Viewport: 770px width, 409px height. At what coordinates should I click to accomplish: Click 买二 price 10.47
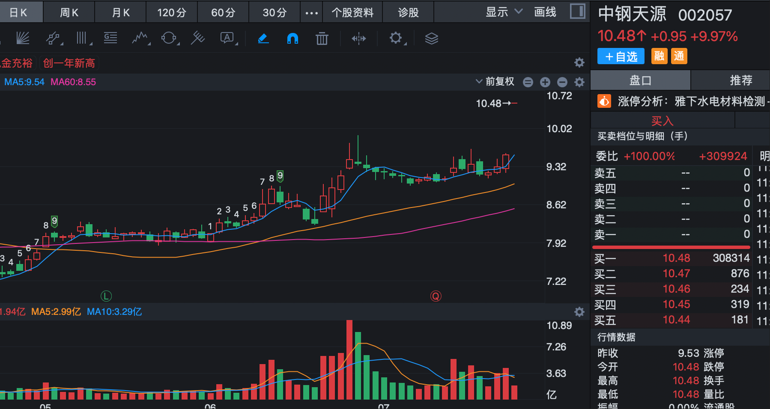tap(676, 273)
